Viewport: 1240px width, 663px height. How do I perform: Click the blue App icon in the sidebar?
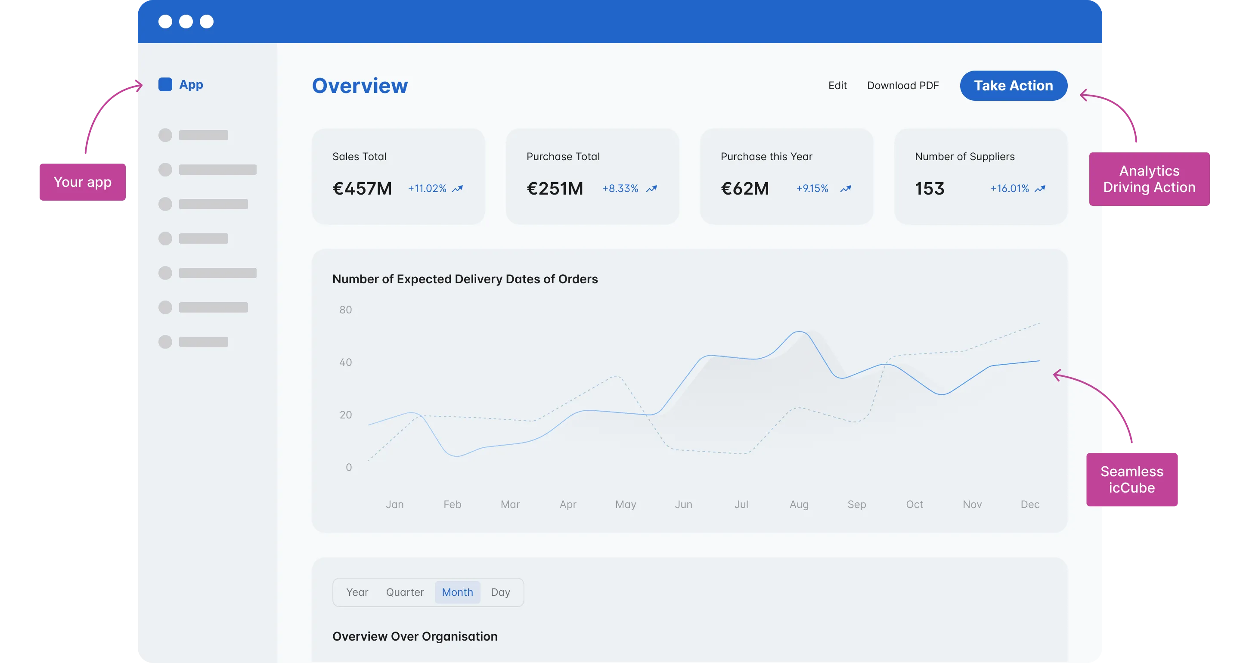pyautogui.click(x=165, y=84)
